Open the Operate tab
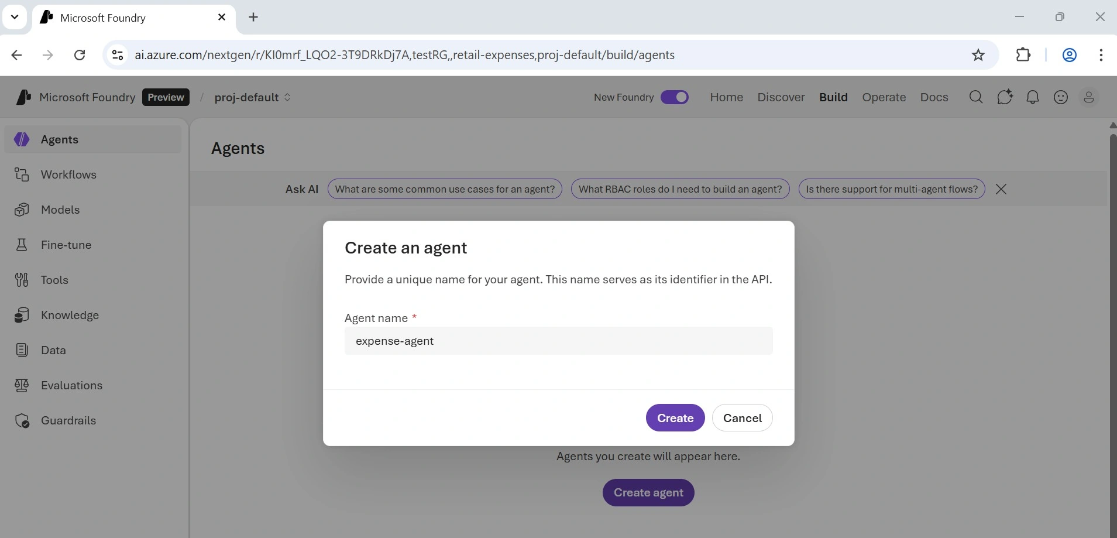 (884, 97)
